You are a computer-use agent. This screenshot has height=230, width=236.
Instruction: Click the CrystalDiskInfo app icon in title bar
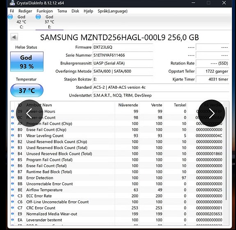(12, 3)
